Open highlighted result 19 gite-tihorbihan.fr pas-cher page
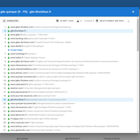 38,100
